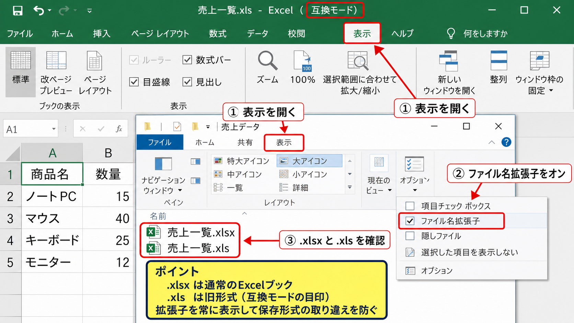Choose 詳細 layout in Explorer
The height and width of the screenshot is (323, 574).
click(x=294, y=188)
